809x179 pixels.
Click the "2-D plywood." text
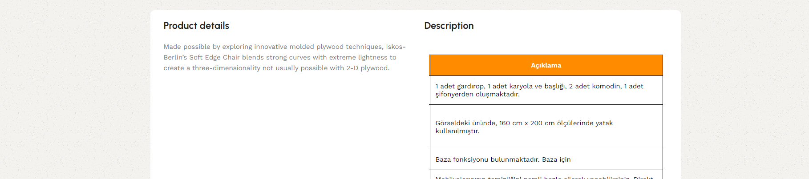click(368, 68)
